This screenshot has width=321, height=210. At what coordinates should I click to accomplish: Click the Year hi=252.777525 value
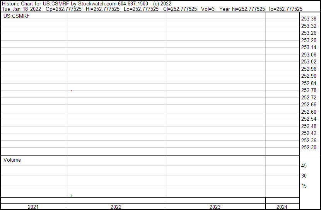pos(242,9)
